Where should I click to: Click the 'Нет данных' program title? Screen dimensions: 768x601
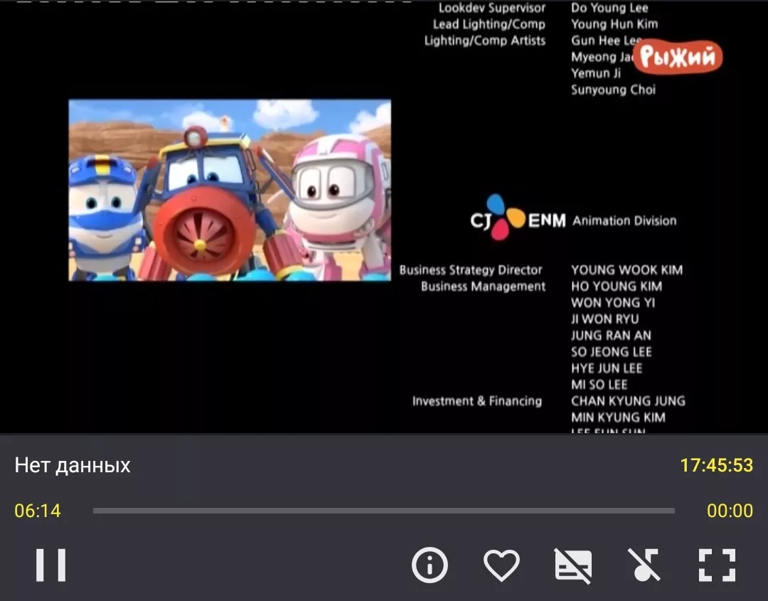tap(73, 465)
